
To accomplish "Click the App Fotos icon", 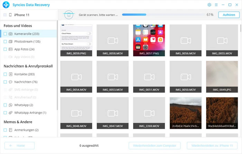I will [x=11, y=49].
